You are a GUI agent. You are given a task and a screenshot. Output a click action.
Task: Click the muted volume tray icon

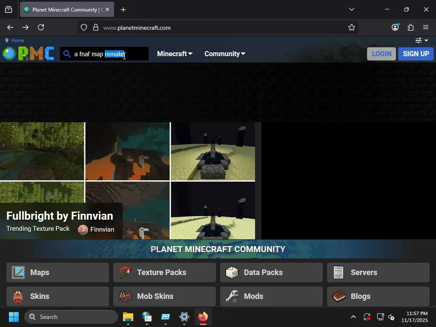[x=391, y=317]
